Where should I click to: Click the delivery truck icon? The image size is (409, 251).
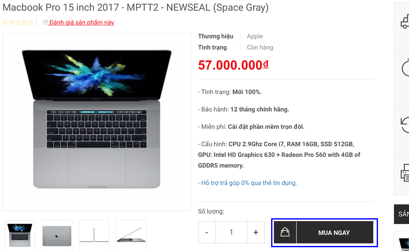tap(405, 21)
